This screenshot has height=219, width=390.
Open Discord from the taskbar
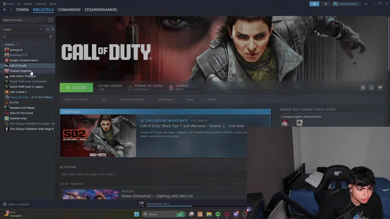236,214
